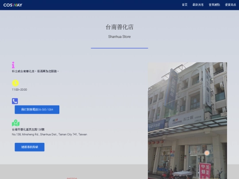The width and height of the screenshot is (239, 179).
Task: Open the 首頁 home menu item
Action: pyautogui.click(x=185, y=5)
